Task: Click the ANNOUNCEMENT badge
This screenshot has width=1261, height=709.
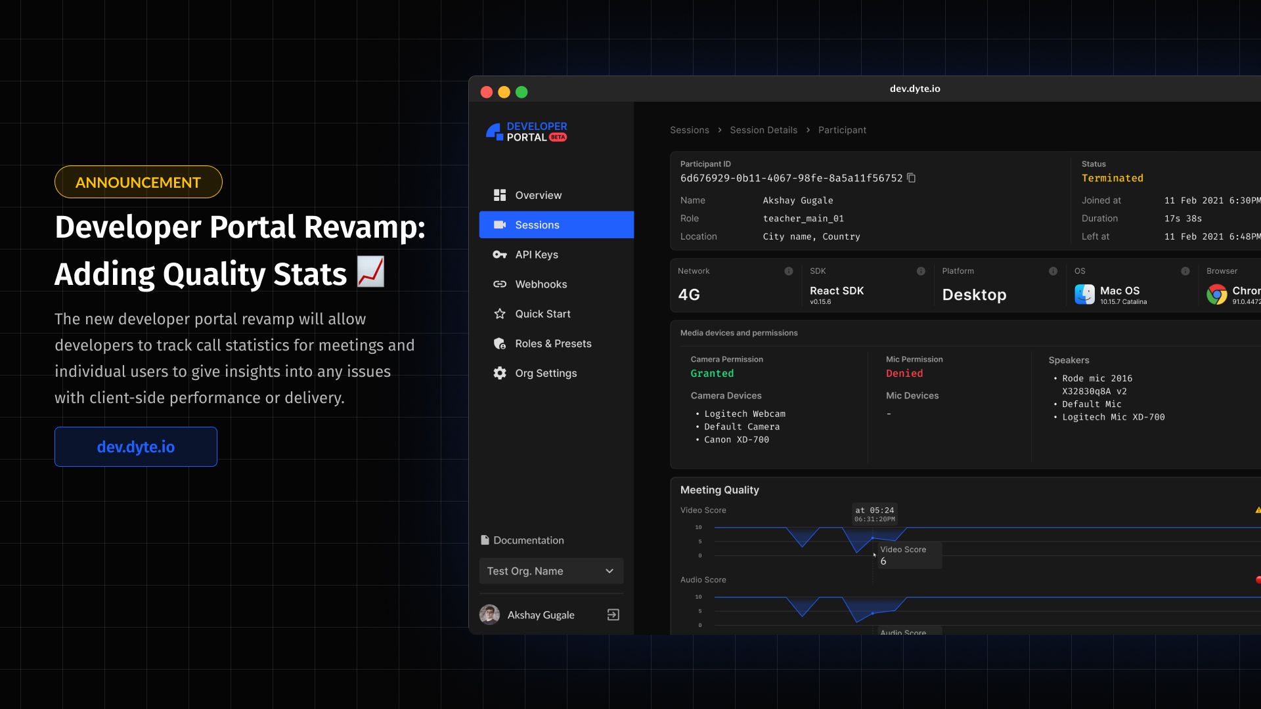Action: [x=138, y=182]
